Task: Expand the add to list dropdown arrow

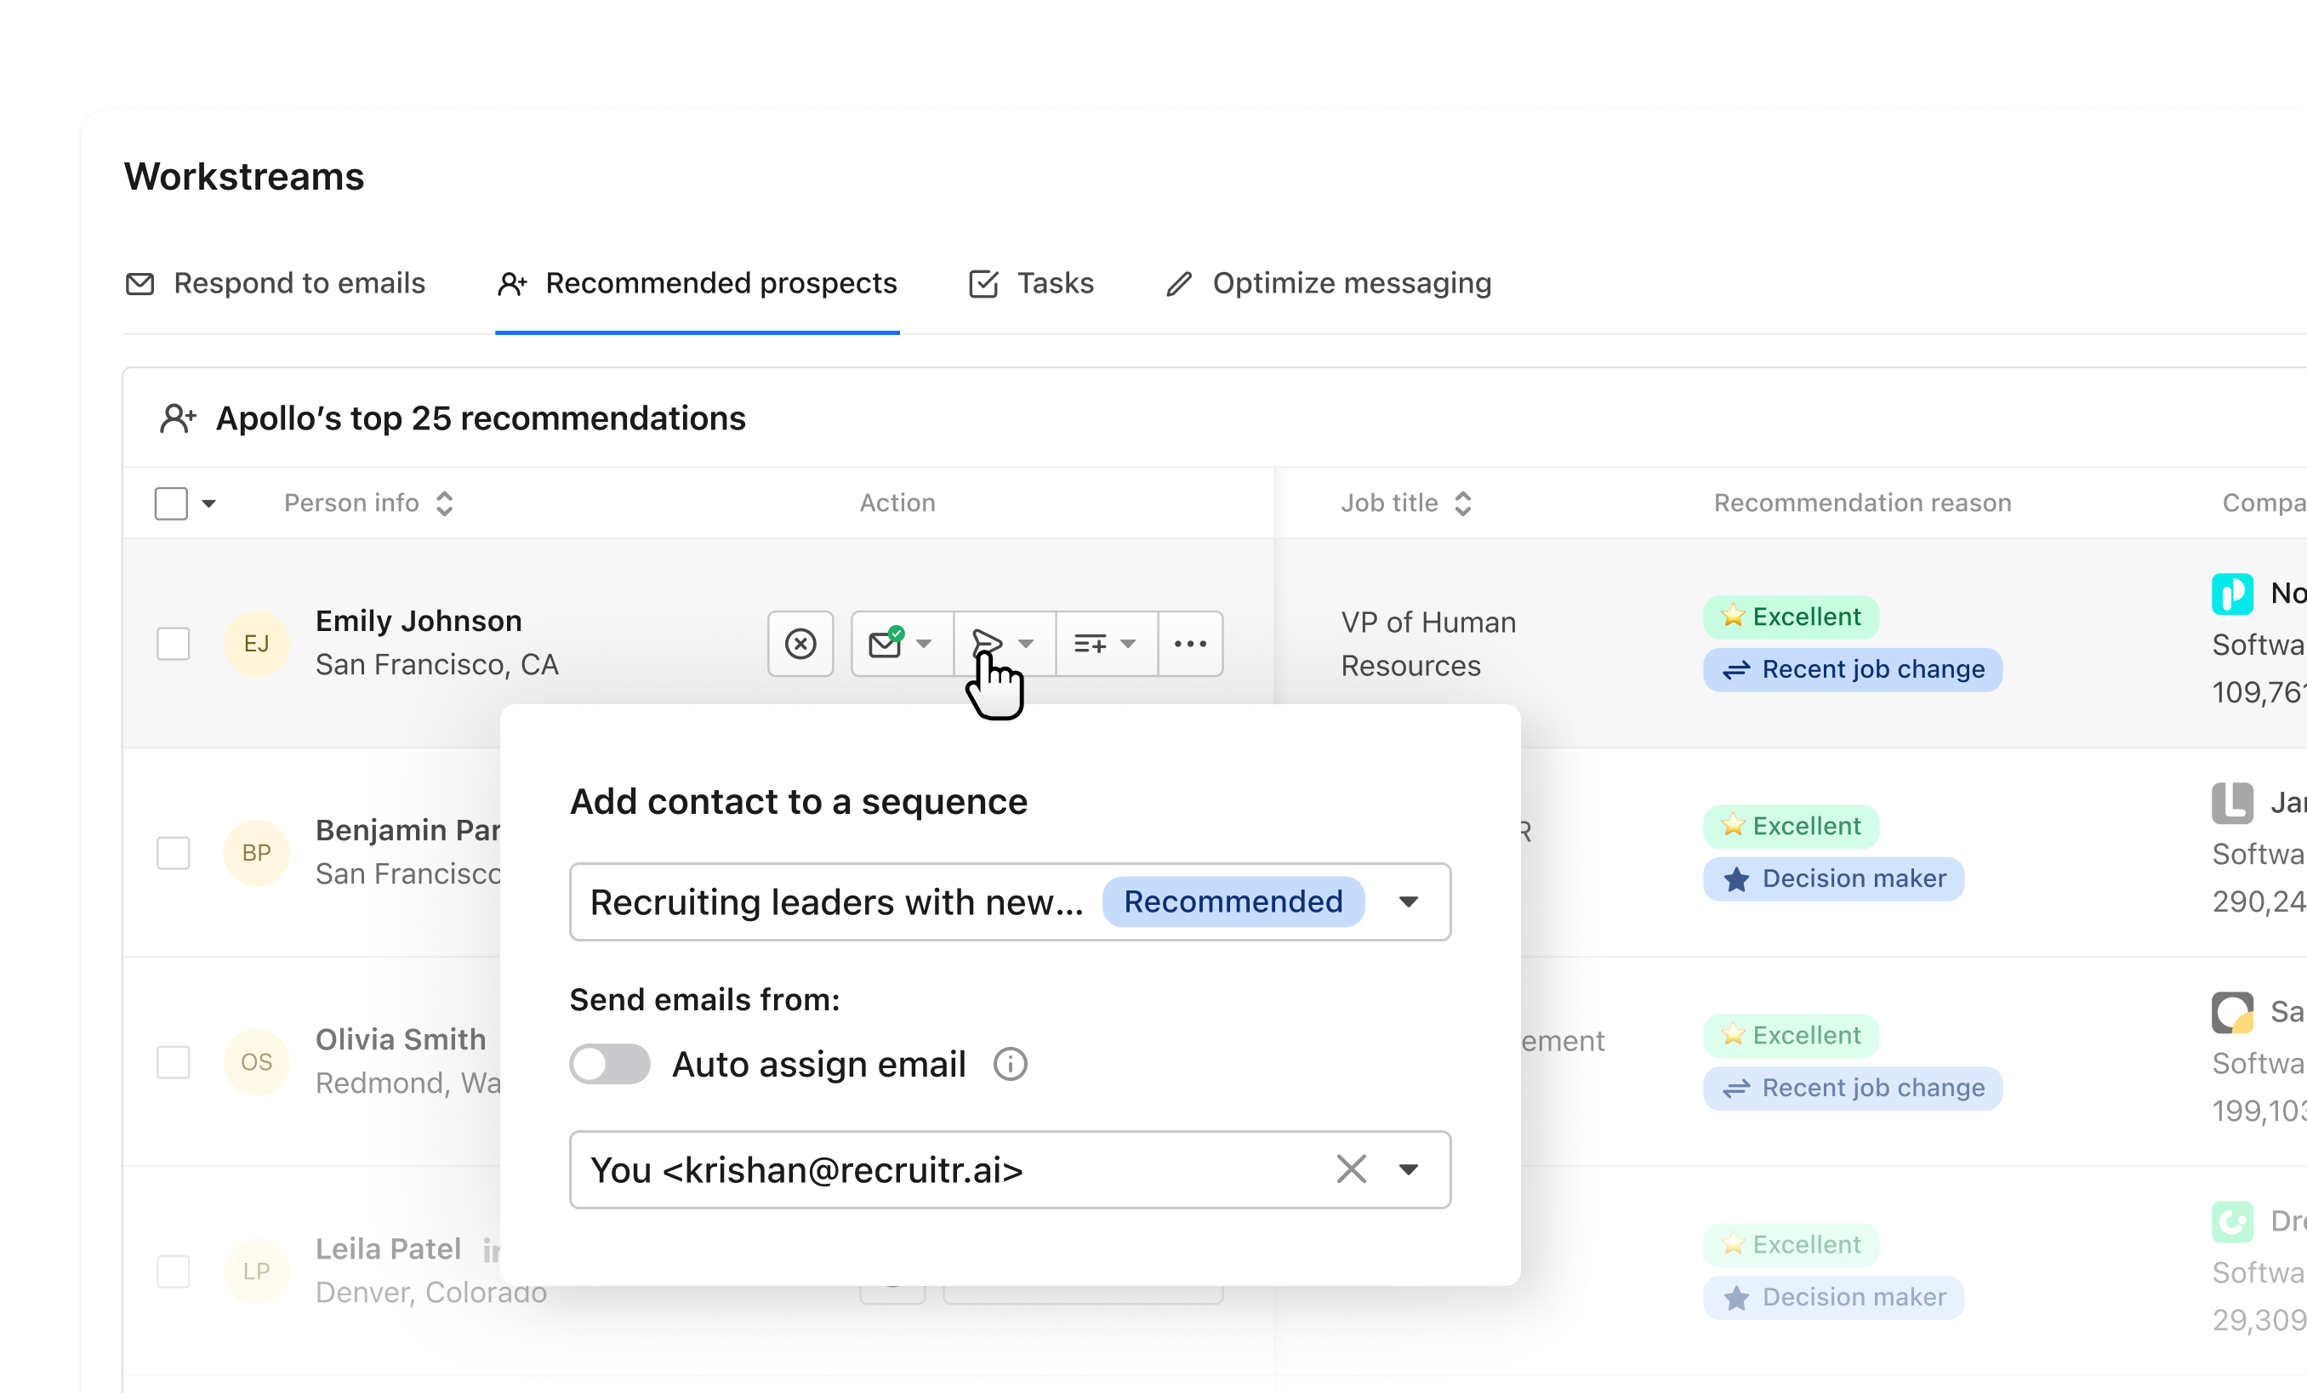Action: point(1128,643)
